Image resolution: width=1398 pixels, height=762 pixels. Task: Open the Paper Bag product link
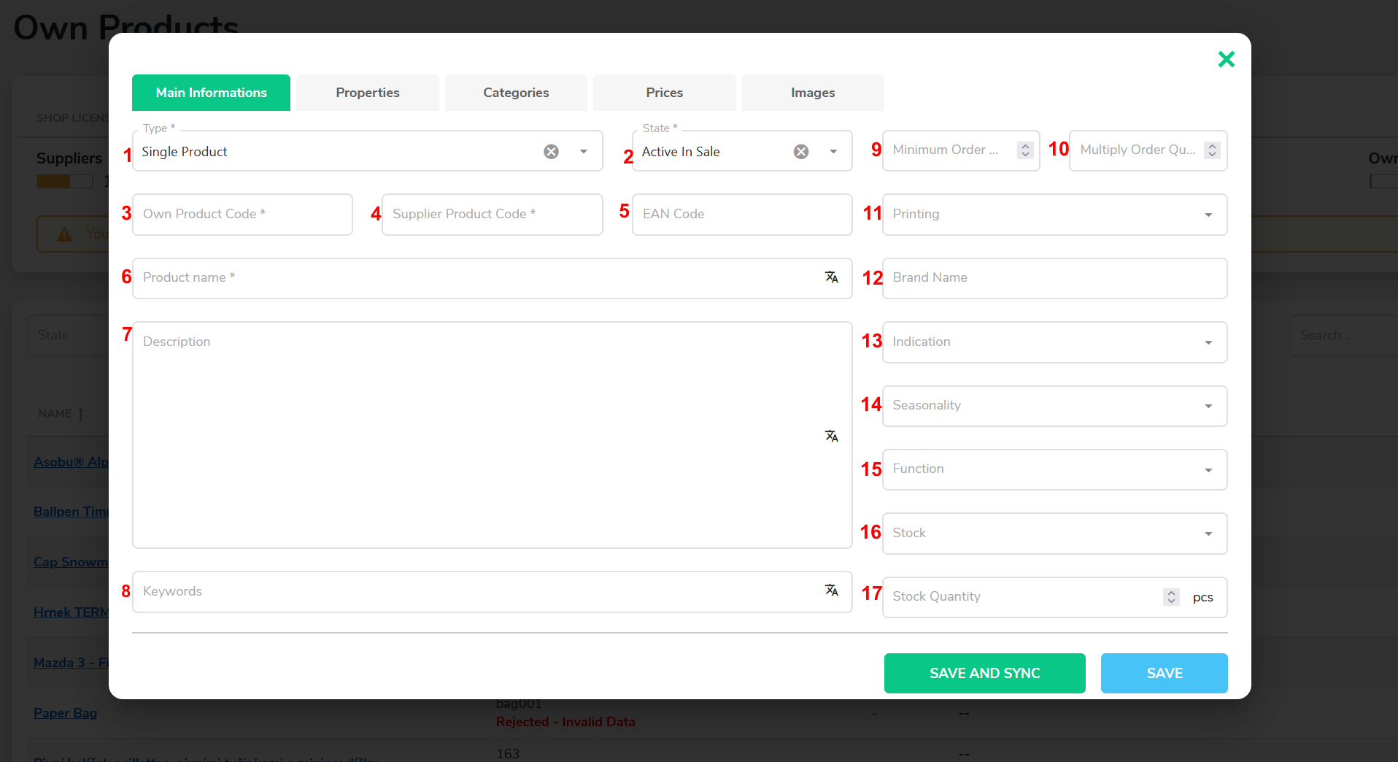point(64,712)
